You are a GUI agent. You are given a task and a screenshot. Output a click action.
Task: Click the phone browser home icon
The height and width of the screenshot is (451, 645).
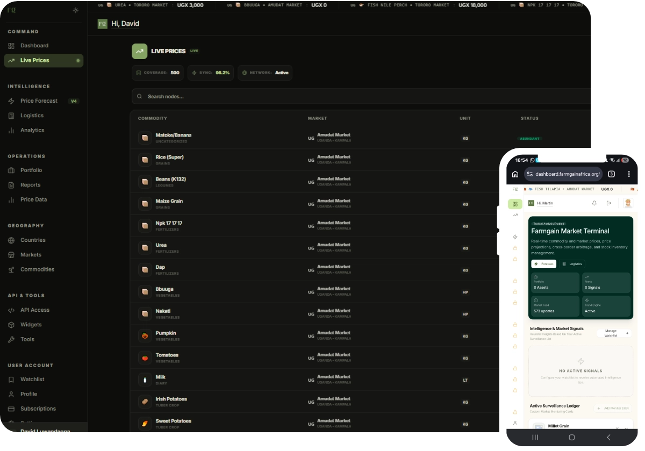click(x=515, y=174)
